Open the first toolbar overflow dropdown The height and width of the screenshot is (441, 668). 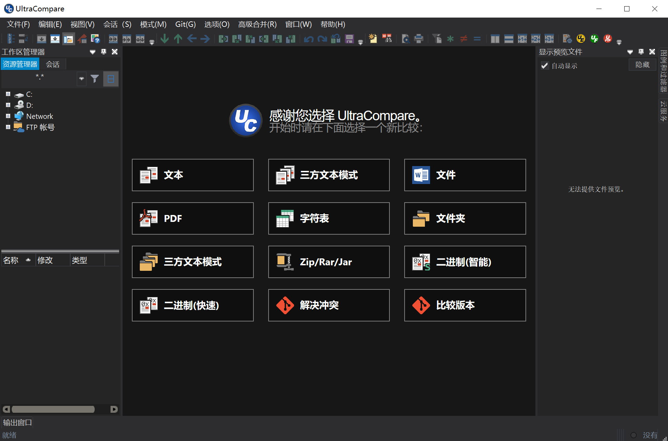(x=152, y=42)
